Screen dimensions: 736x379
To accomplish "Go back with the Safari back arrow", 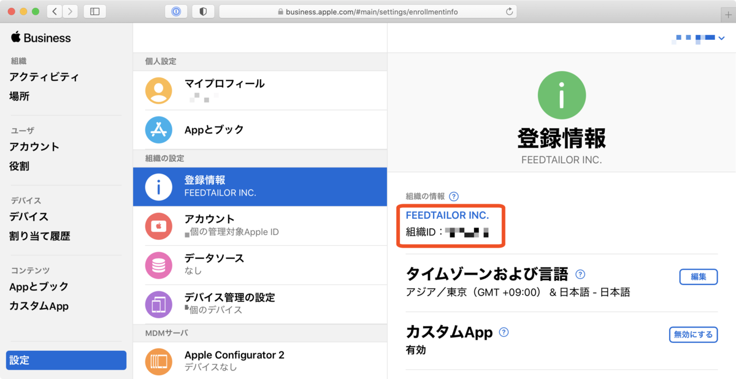I will 55,12.
